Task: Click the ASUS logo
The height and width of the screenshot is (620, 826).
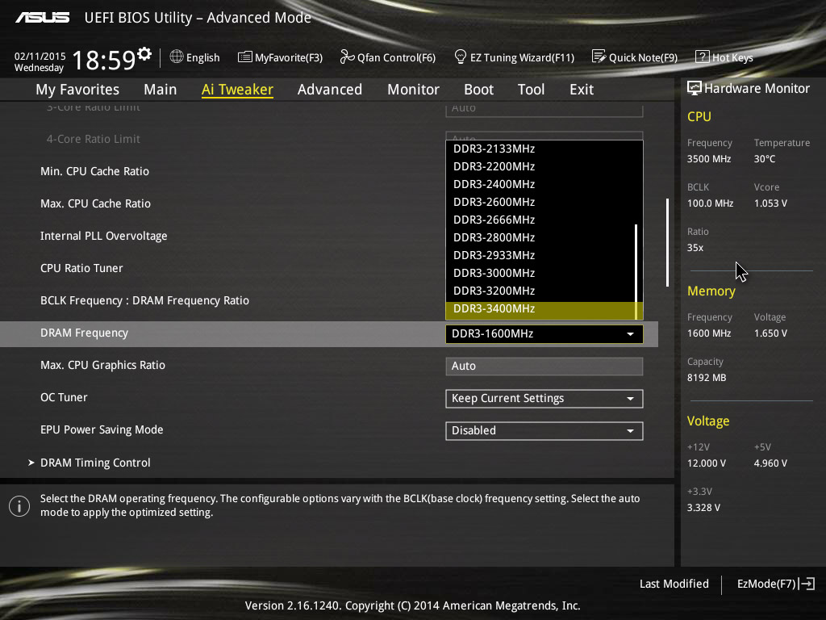Action: tap(42, 18)
